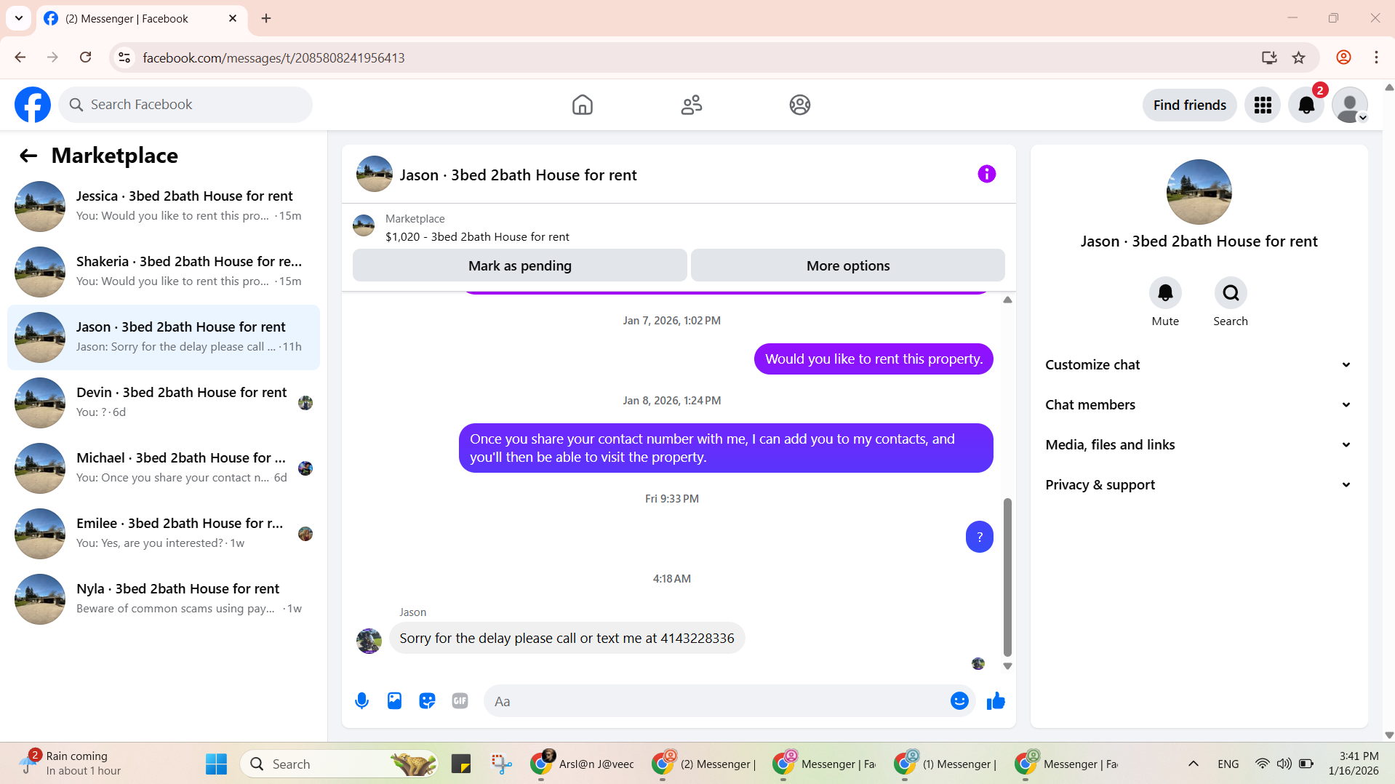The width and height of the screenshot is (1395, 784).
Task: Send a thumbs up like
Action: pyautogui.click(x=996, y=701)
